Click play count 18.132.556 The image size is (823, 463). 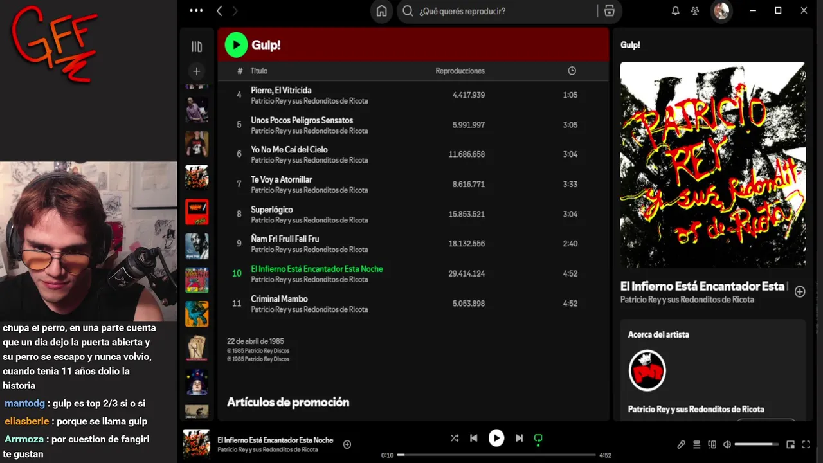467,244
